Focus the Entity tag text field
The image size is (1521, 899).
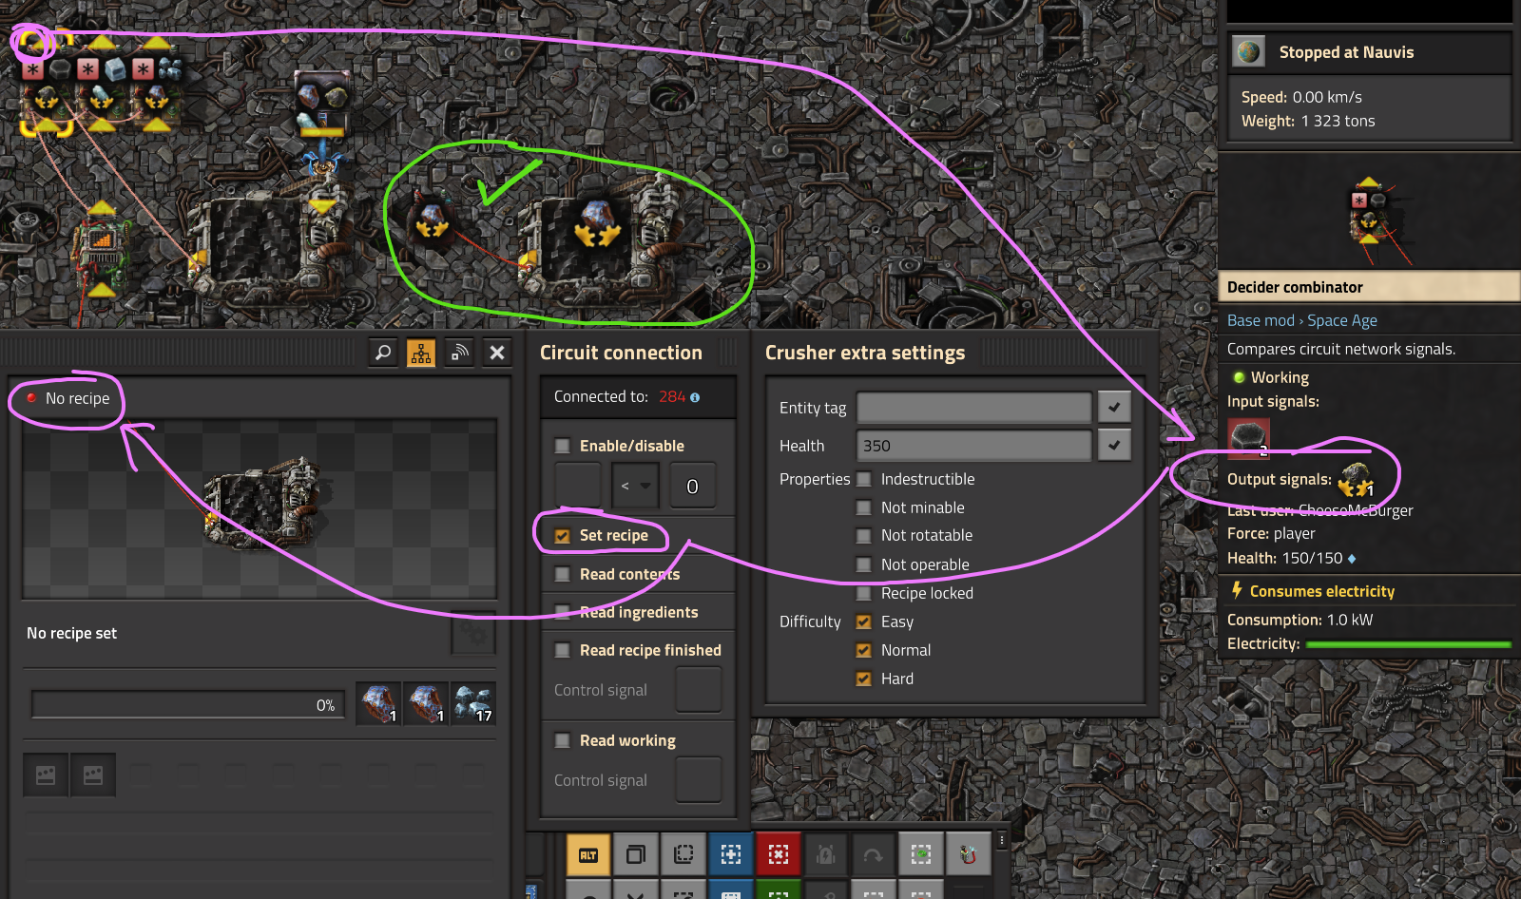point(974,407)
